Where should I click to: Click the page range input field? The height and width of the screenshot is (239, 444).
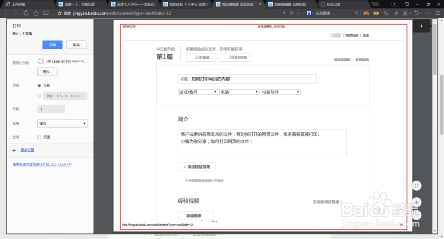click(65, 96)
